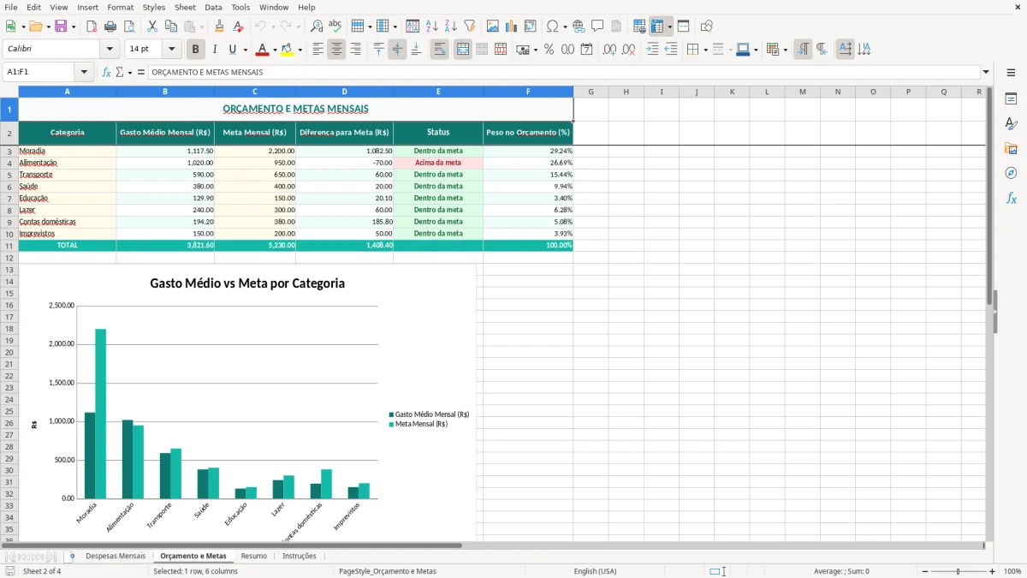Open Find & Replace from the toolbar
The height and width of the screenshot is (578, 1027).
click(x=317, y=27)
